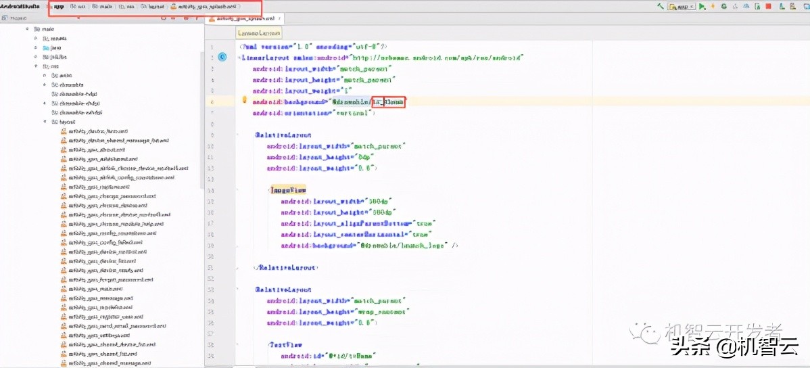
Task: Collapse the main folder in project tree
Action: click(27, 29)
